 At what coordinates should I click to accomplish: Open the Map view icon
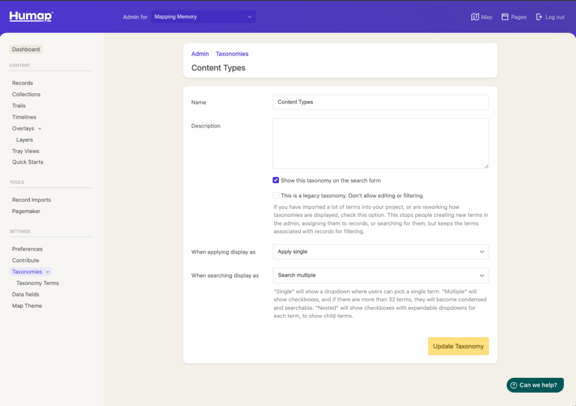point(475,17)
